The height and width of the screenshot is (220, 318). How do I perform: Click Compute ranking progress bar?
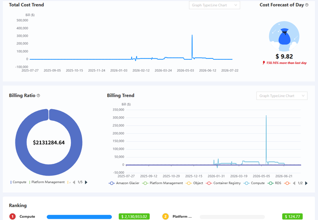click(x=79, y=217)
